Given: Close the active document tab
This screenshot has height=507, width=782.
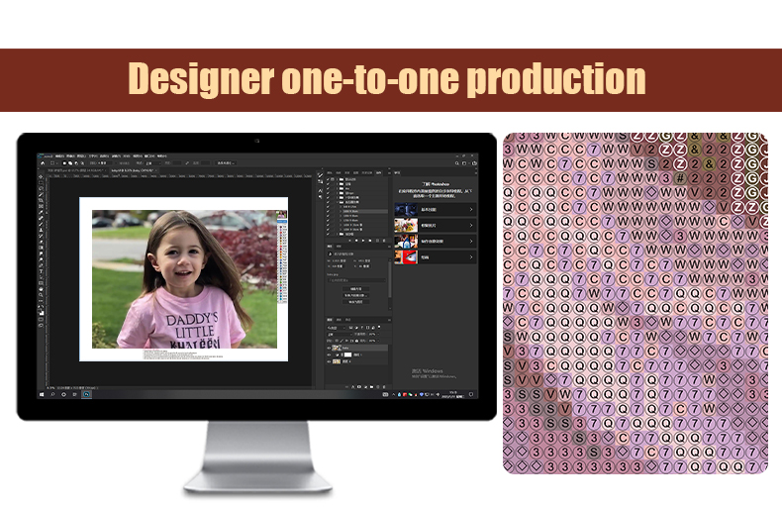Looking at the screenshot, I should tap(156, 170).
